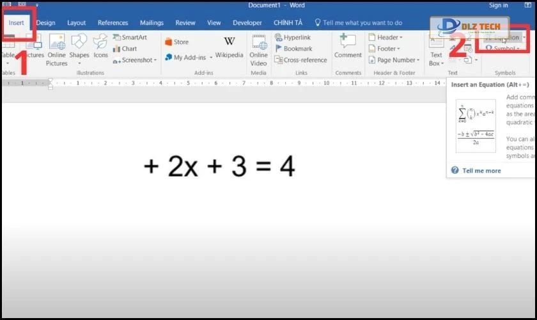
Task: Click Sign in at the top
Action: (x=498, y=5)
